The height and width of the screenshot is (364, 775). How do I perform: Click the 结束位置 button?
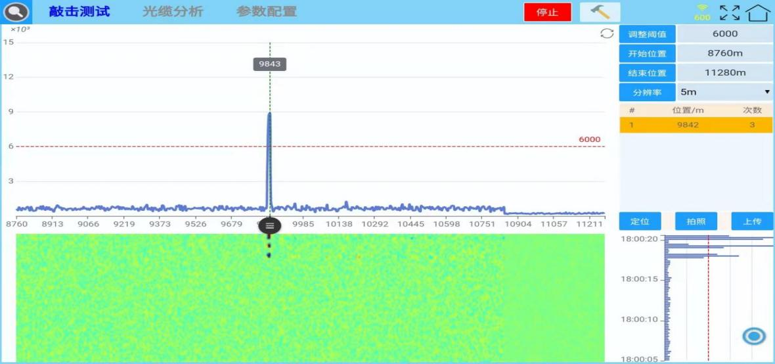(x=647, y=73)
